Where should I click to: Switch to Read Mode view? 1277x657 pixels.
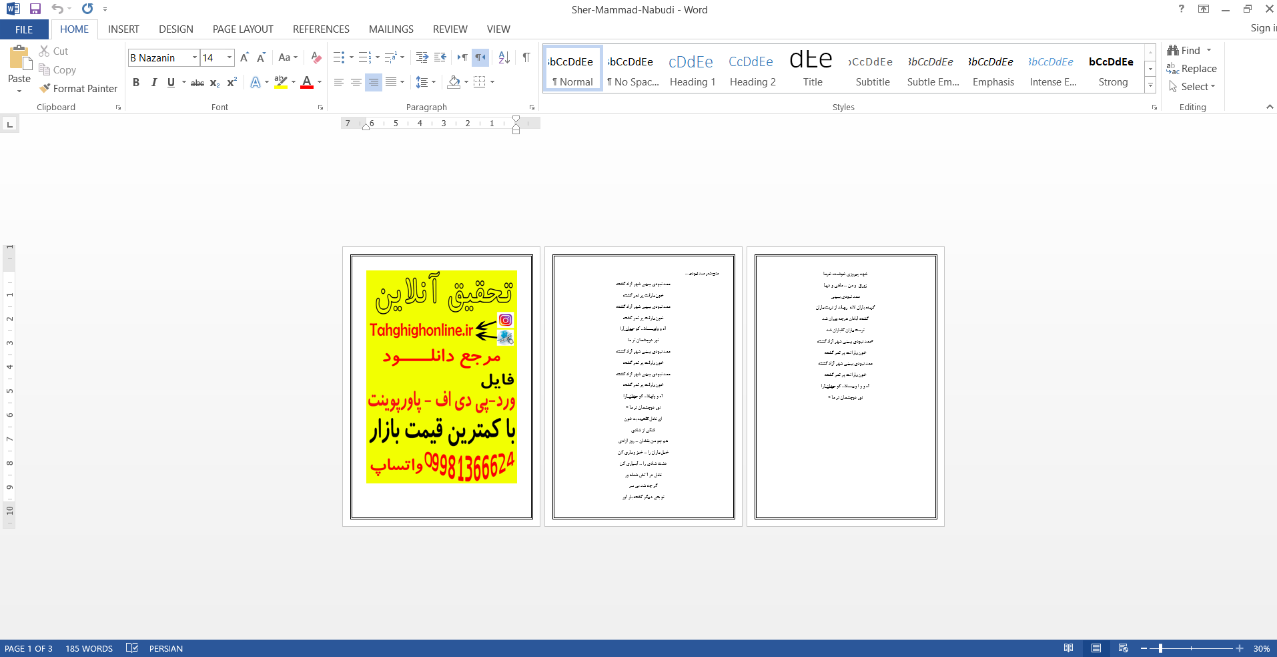(x=1069, y=648)
